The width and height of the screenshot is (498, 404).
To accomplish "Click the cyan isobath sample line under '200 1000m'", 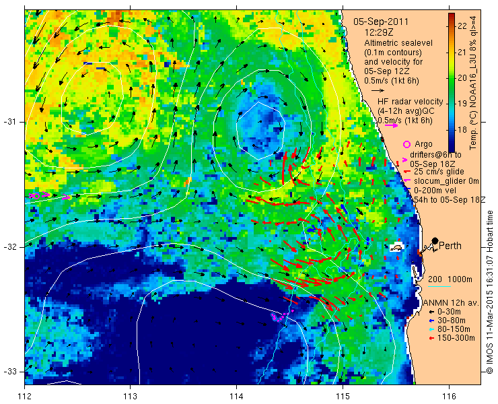I will [439, 286].
